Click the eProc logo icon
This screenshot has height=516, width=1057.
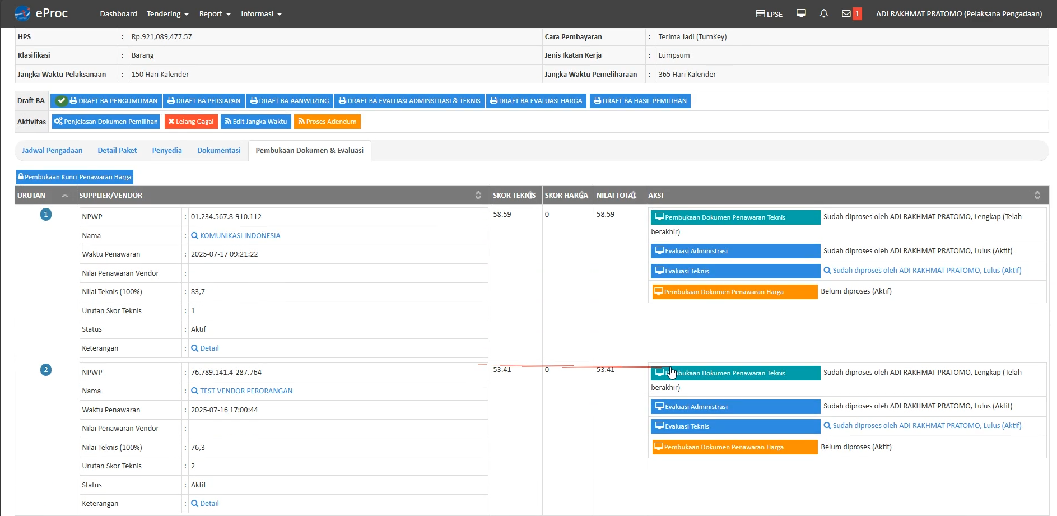[22, 13]
